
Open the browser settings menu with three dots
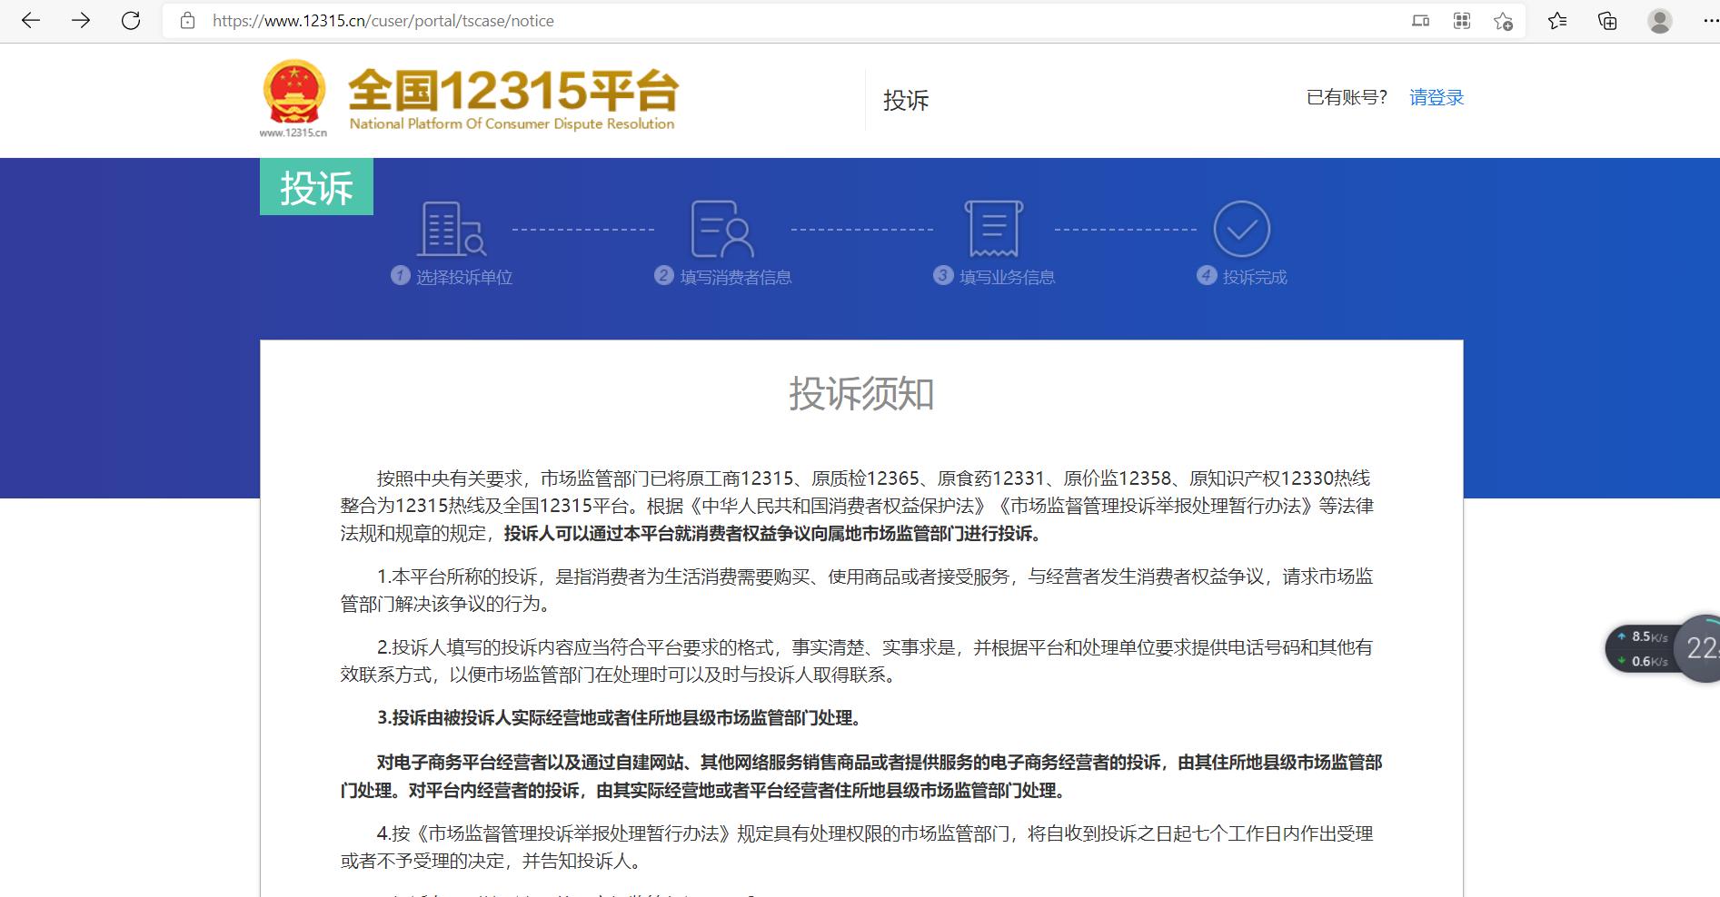pos(1705,19)
